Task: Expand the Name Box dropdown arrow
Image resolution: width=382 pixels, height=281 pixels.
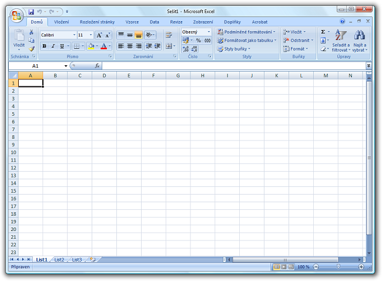Action: coord(66,66)
